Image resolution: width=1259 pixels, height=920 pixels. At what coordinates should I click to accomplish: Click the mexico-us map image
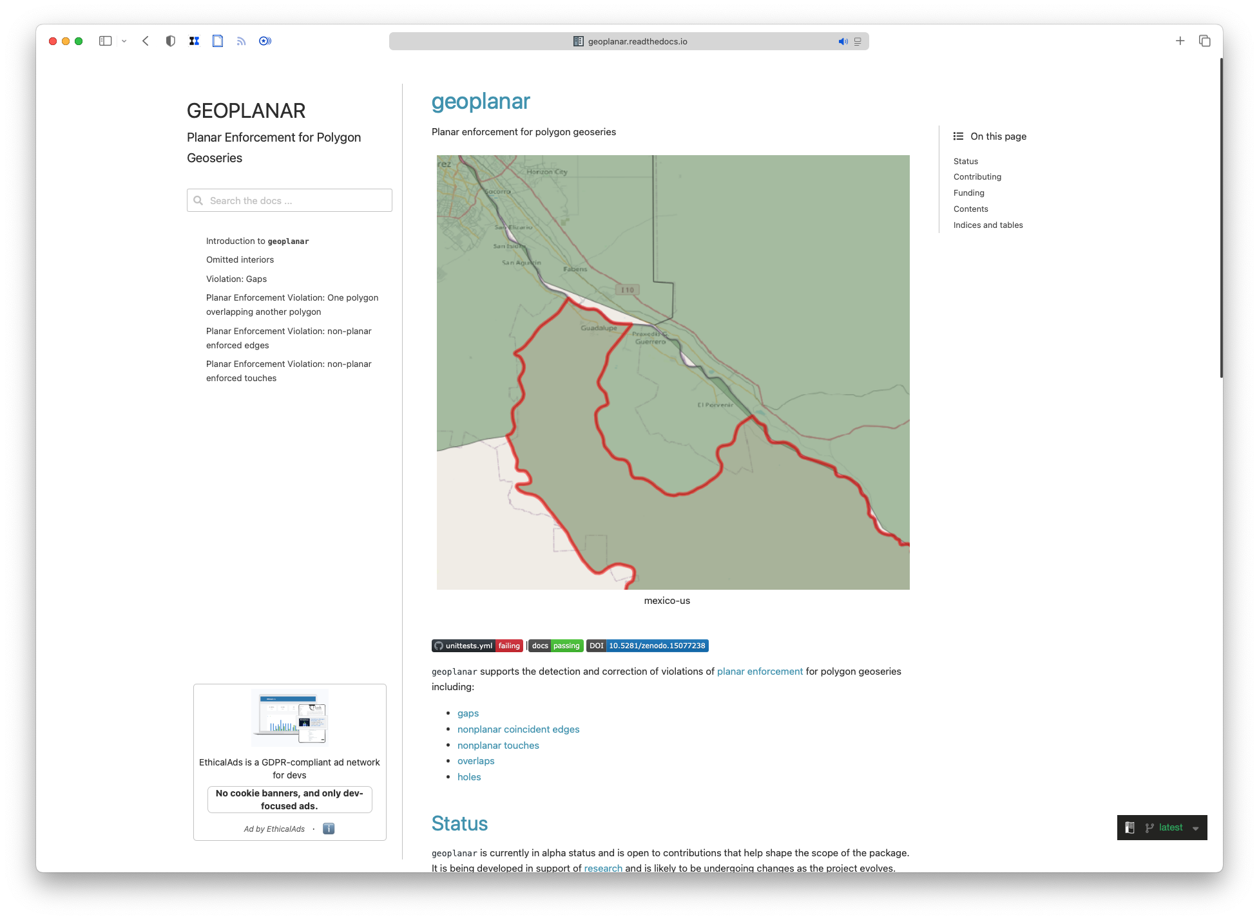click(x=673, y=372)
